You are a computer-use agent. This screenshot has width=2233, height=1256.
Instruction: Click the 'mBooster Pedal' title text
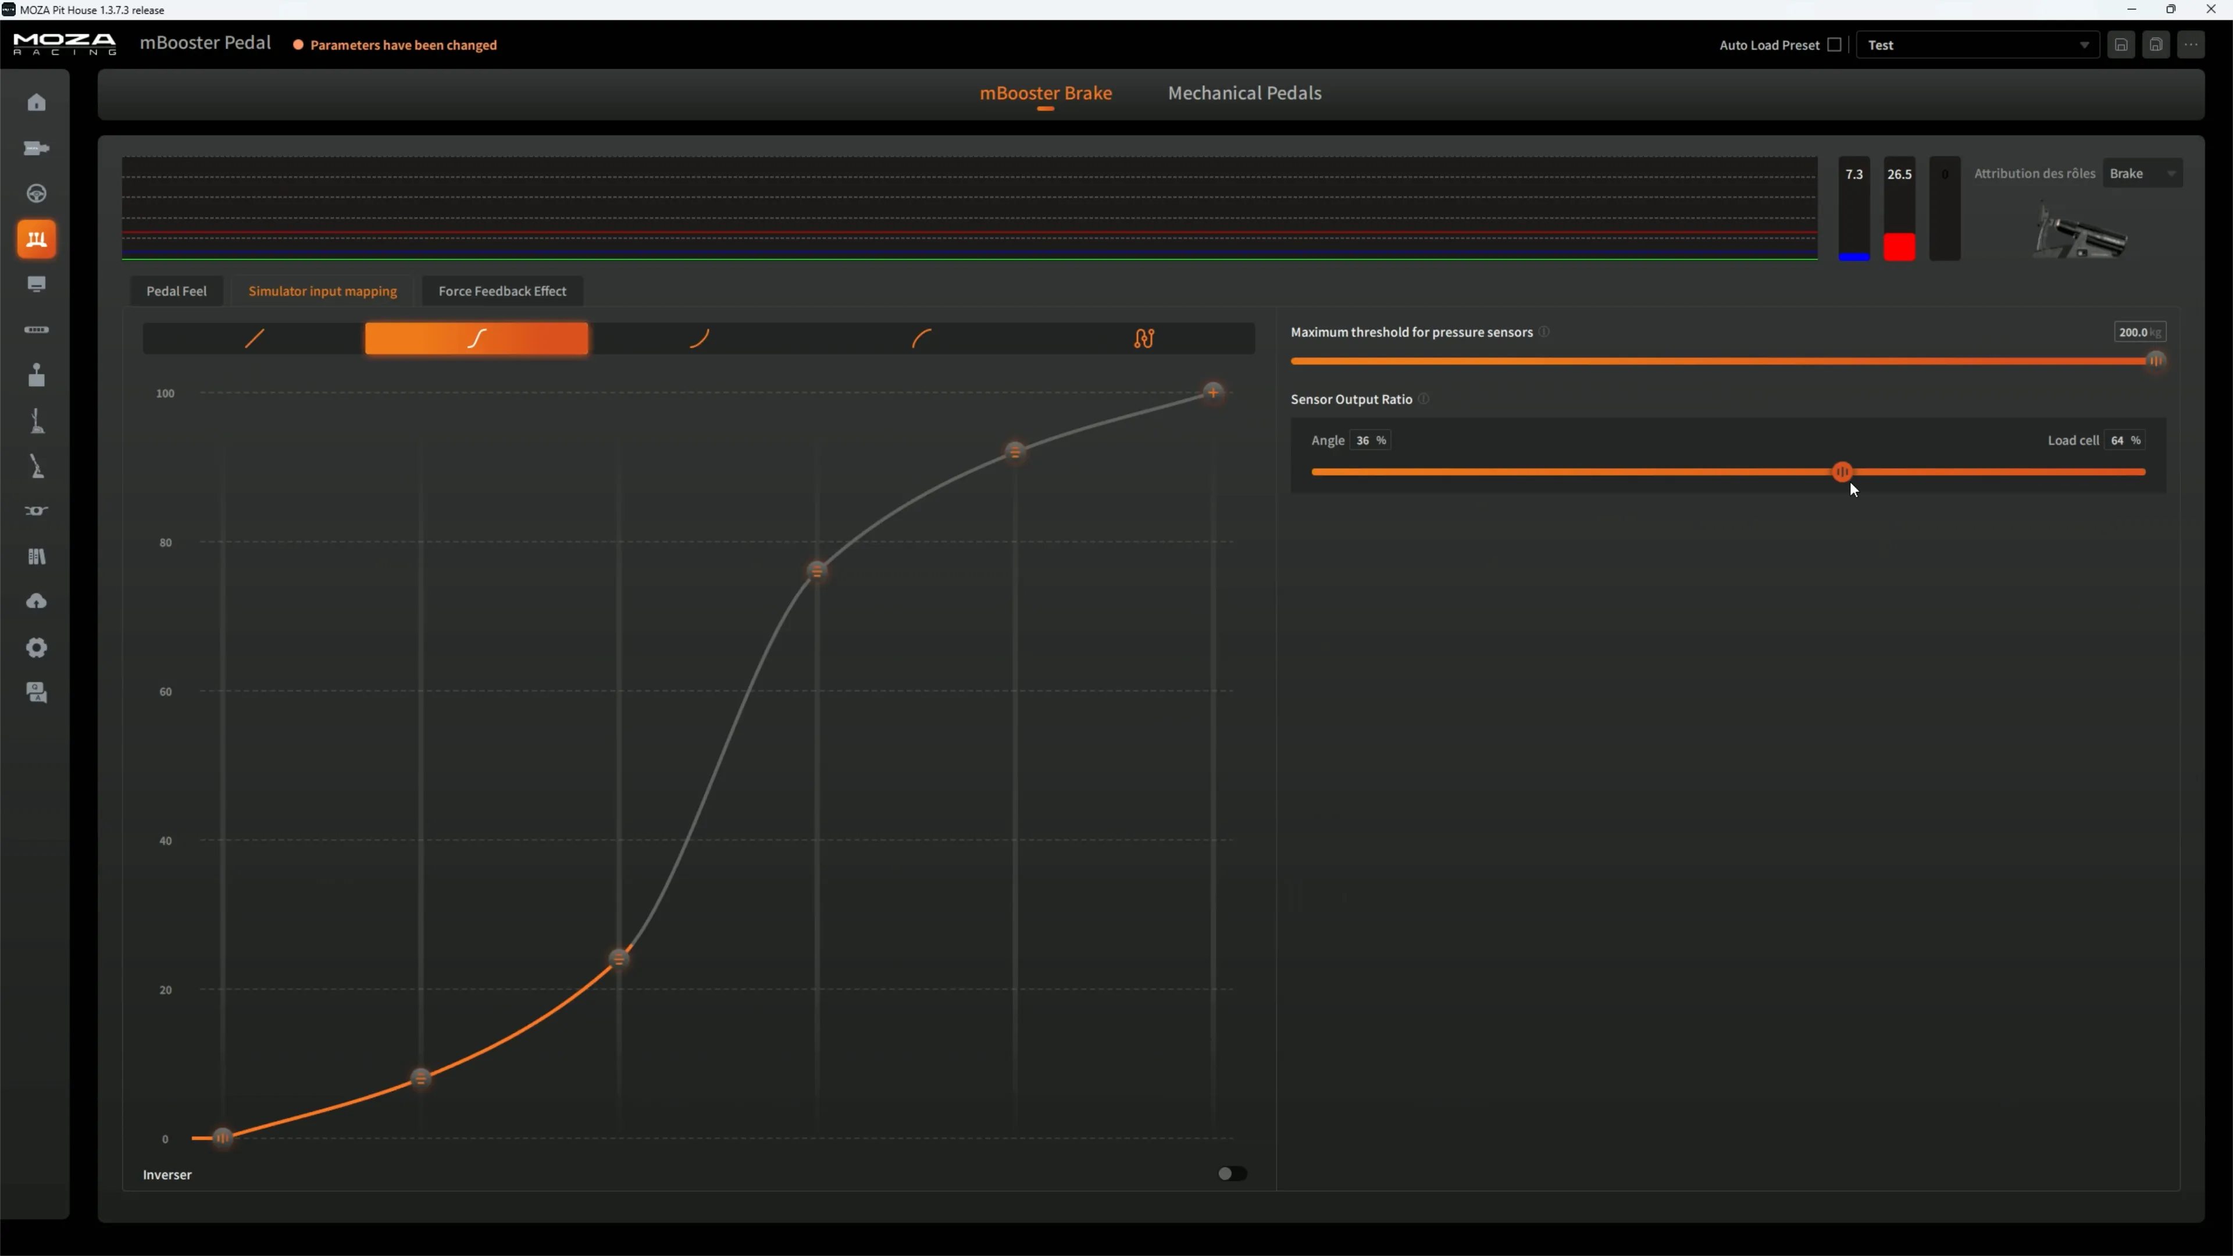205,44
